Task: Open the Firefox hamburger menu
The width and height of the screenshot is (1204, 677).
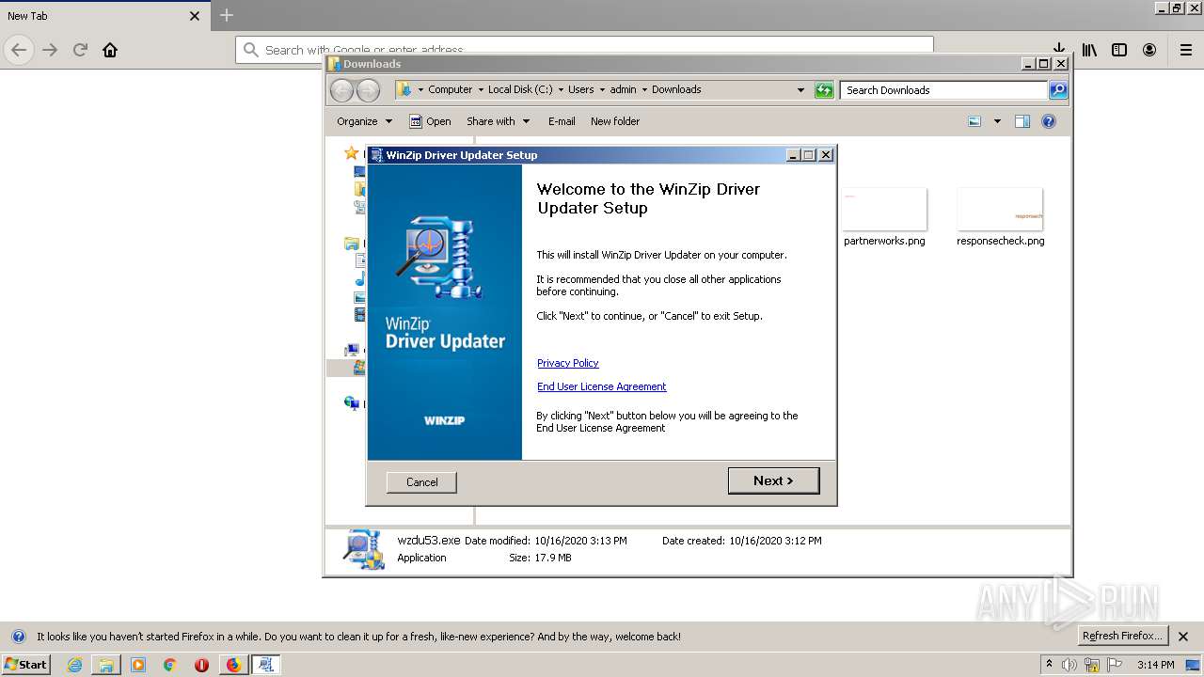Action: [1186, 50]
